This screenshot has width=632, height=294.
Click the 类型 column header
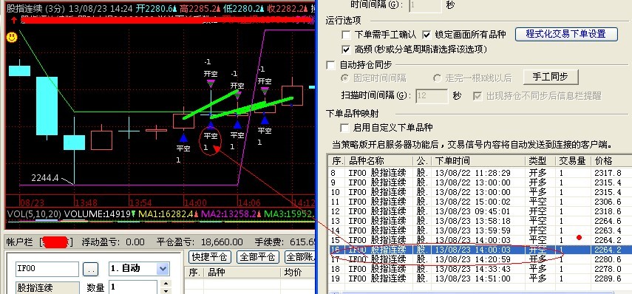(x=540, y=161)
